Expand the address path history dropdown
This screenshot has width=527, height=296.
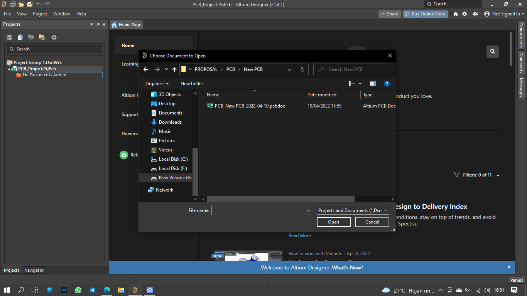click(x=290, y=69)
